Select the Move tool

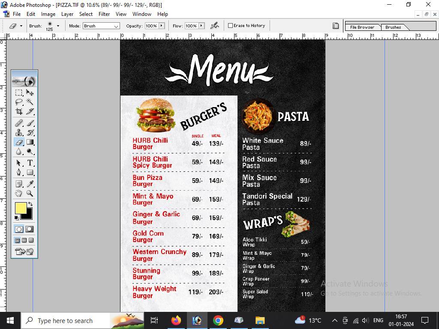tap(30, 93)
